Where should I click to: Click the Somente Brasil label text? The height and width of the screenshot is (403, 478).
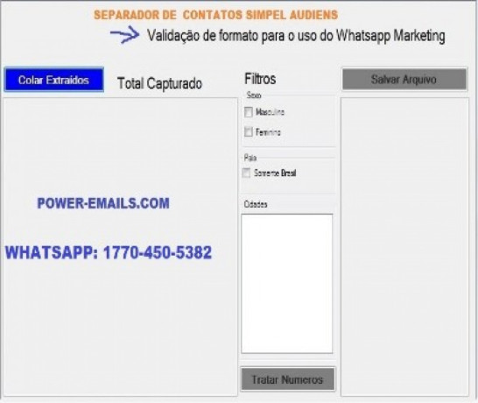275,173
